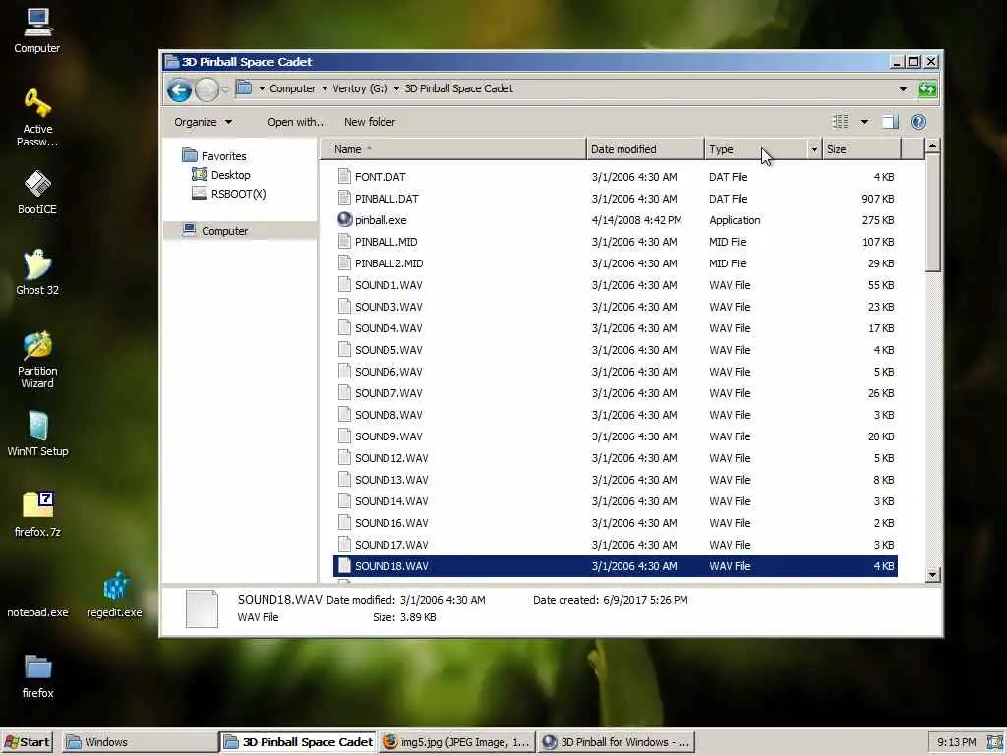Click the New folder button
The height and width of the screenshot is (755, 1007).
click(370, 122)
